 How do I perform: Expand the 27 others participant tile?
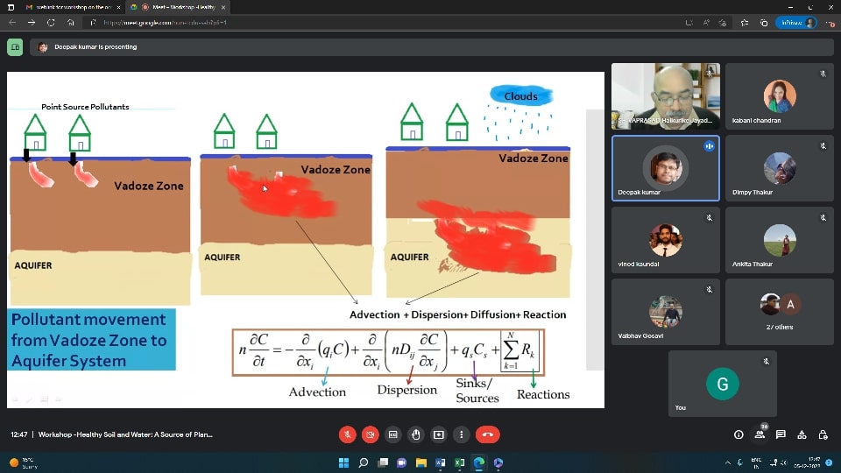[x=780, y=311]
